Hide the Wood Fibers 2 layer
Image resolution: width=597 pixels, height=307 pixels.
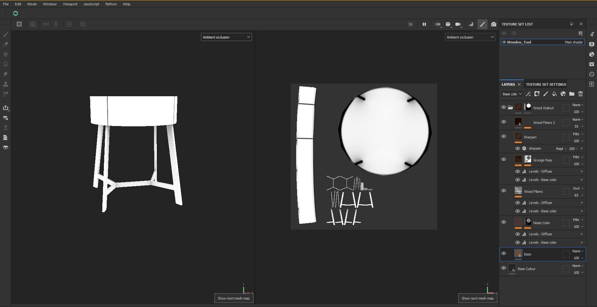point(504,122)
